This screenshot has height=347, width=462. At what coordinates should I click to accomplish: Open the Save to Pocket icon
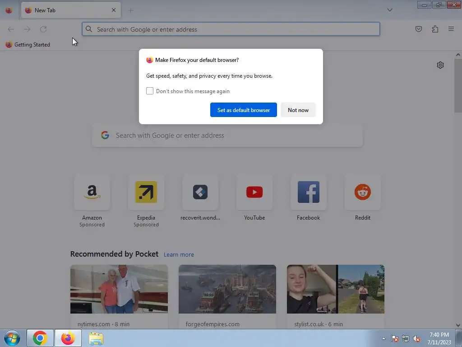point(418,29)
